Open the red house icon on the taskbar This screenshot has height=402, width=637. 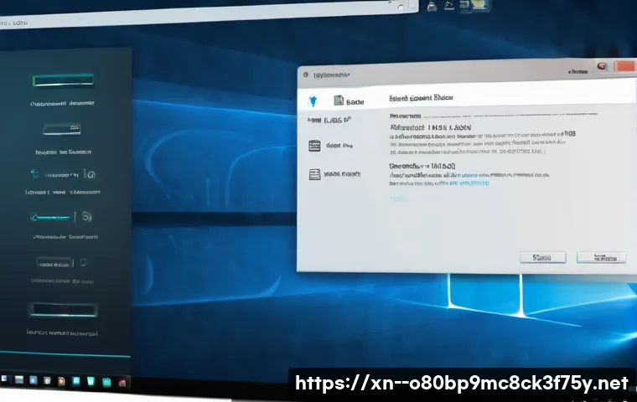pos(122,383)
